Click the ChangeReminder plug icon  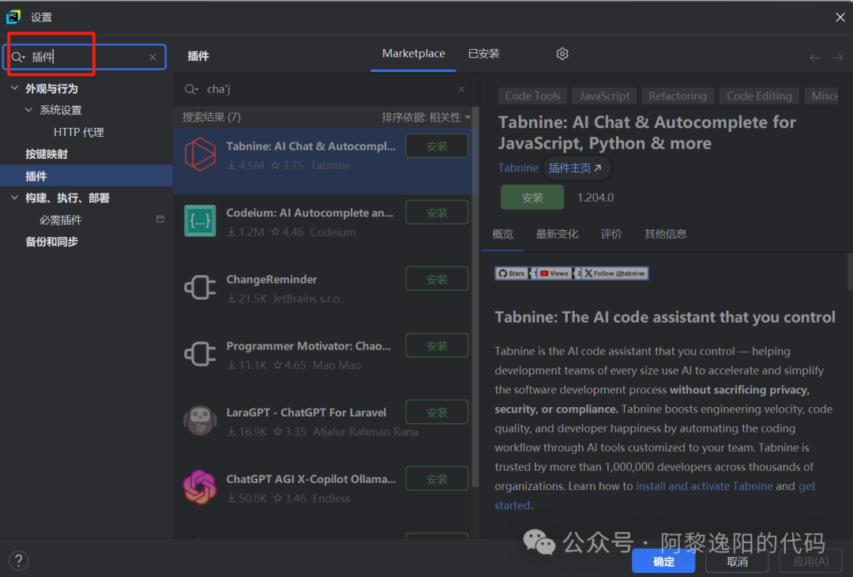pos(200,288)
